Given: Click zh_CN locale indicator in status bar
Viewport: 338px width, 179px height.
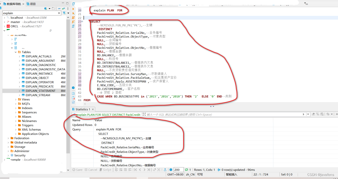Looking at the screenshot, I should pyautogui.click(x=190, y=174).
